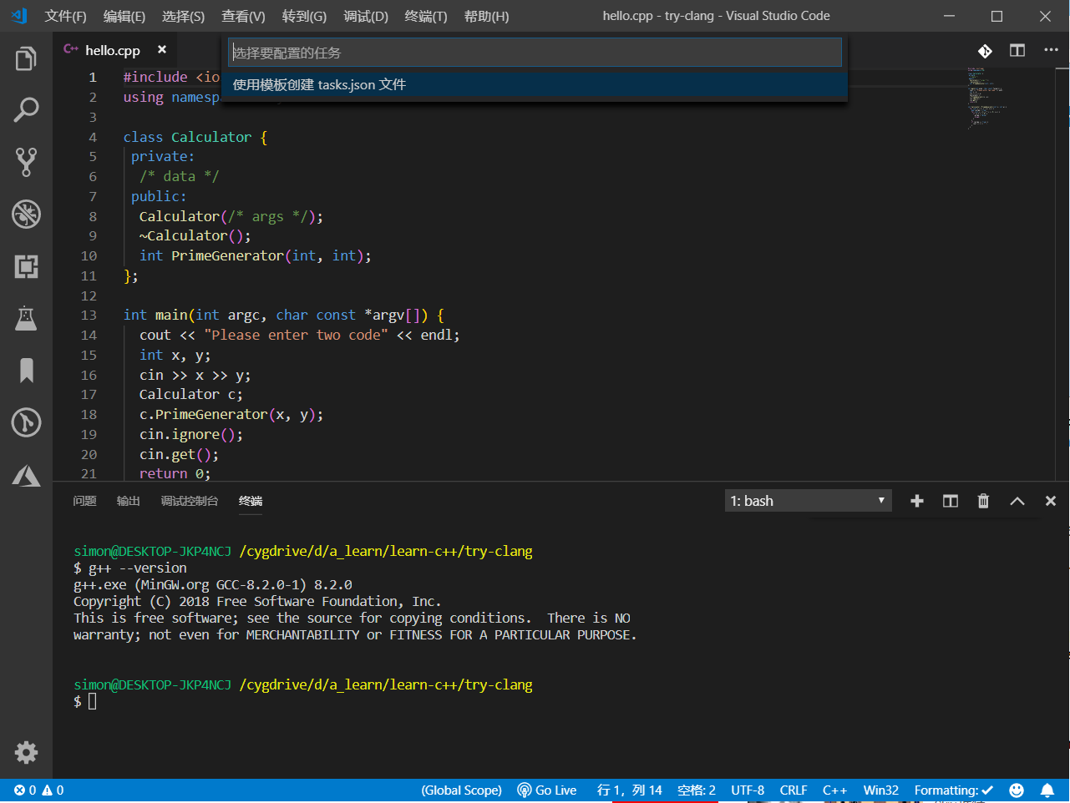The image size is (1070, 803).
Task: Click Win32 configuration in status bar
Action: tap(881, 790)
